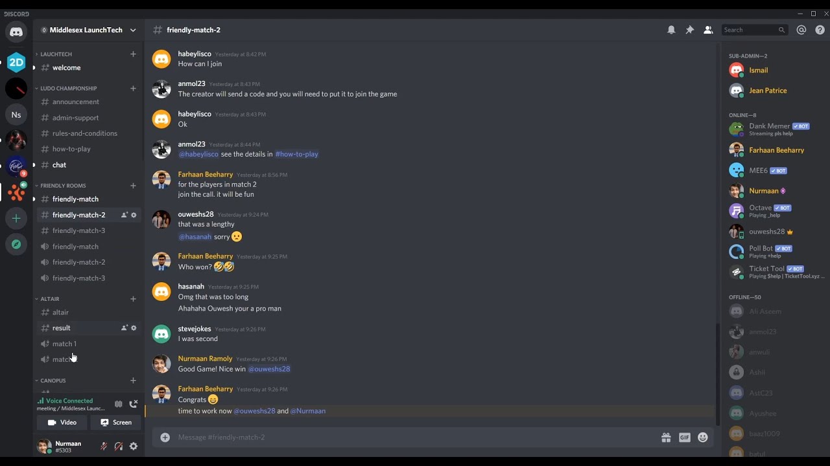
Task: Attach a file with plus button
Action: (x=165, y=438)
